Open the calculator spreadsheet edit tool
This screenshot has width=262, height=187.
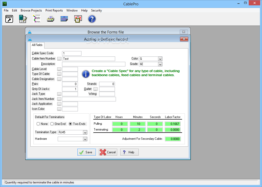pyautogui.click(x=23, y=19)
